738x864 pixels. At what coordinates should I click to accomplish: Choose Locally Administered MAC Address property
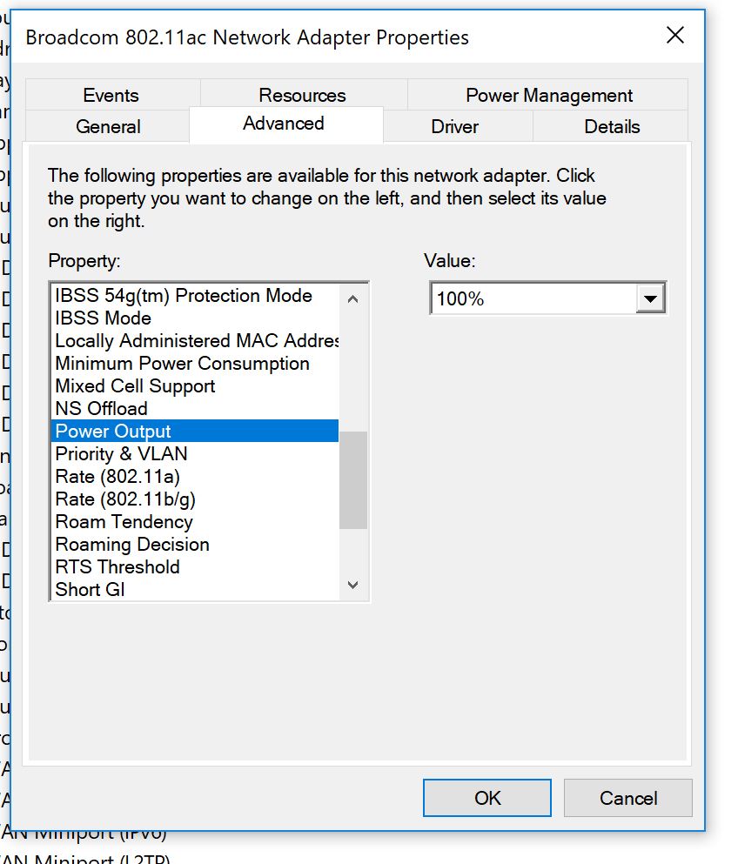195,340
